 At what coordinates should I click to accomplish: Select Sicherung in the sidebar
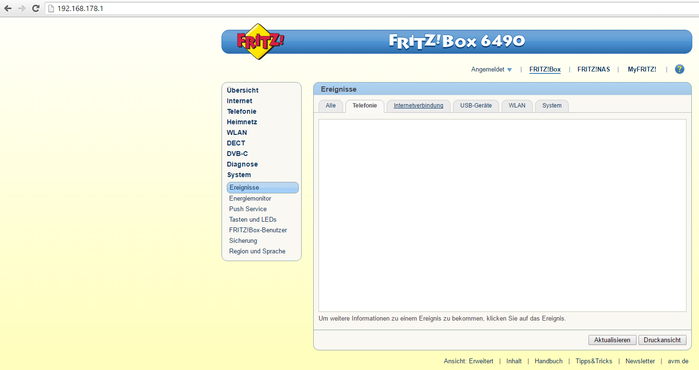(x=243, y=240)
